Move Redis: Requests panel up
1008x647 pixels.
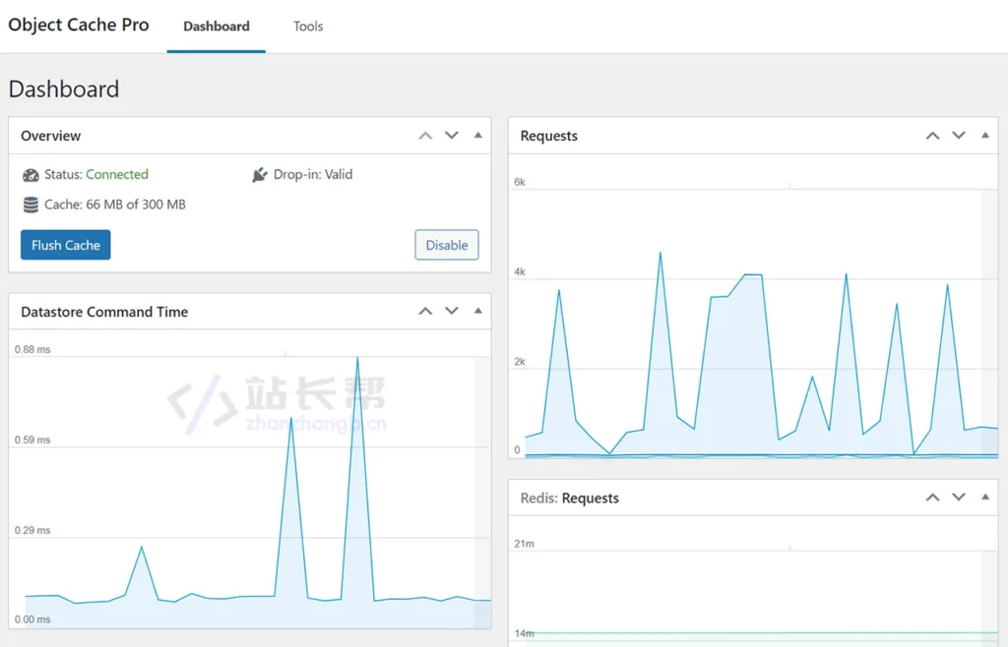click(932, 498)
